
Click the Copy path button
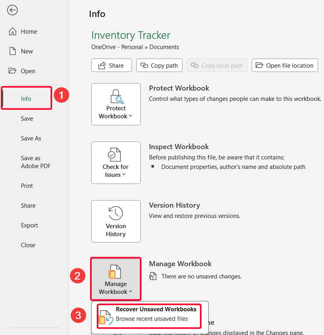(159, 65)
